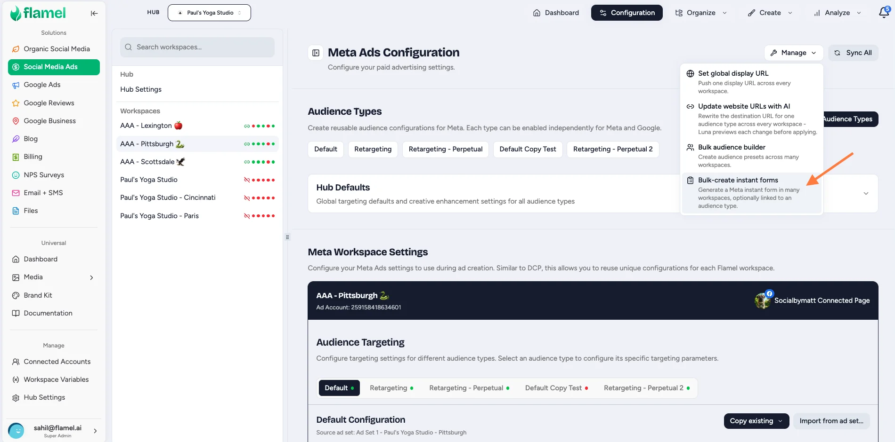895x442 pixels.
Task: Choose Set global display URL
Action: tap(752, 82)
